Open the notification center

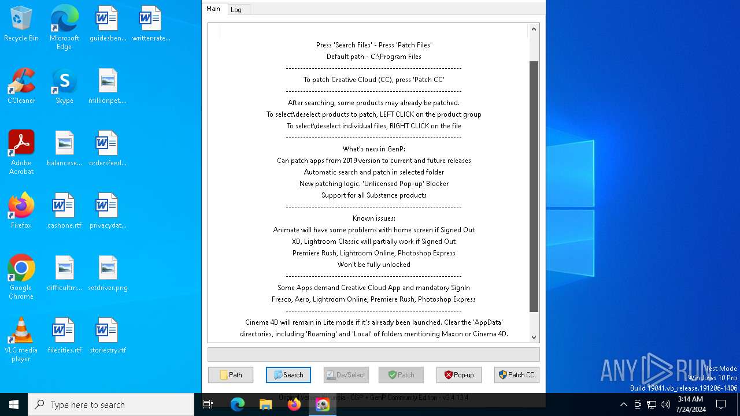[x=721, y=404]
